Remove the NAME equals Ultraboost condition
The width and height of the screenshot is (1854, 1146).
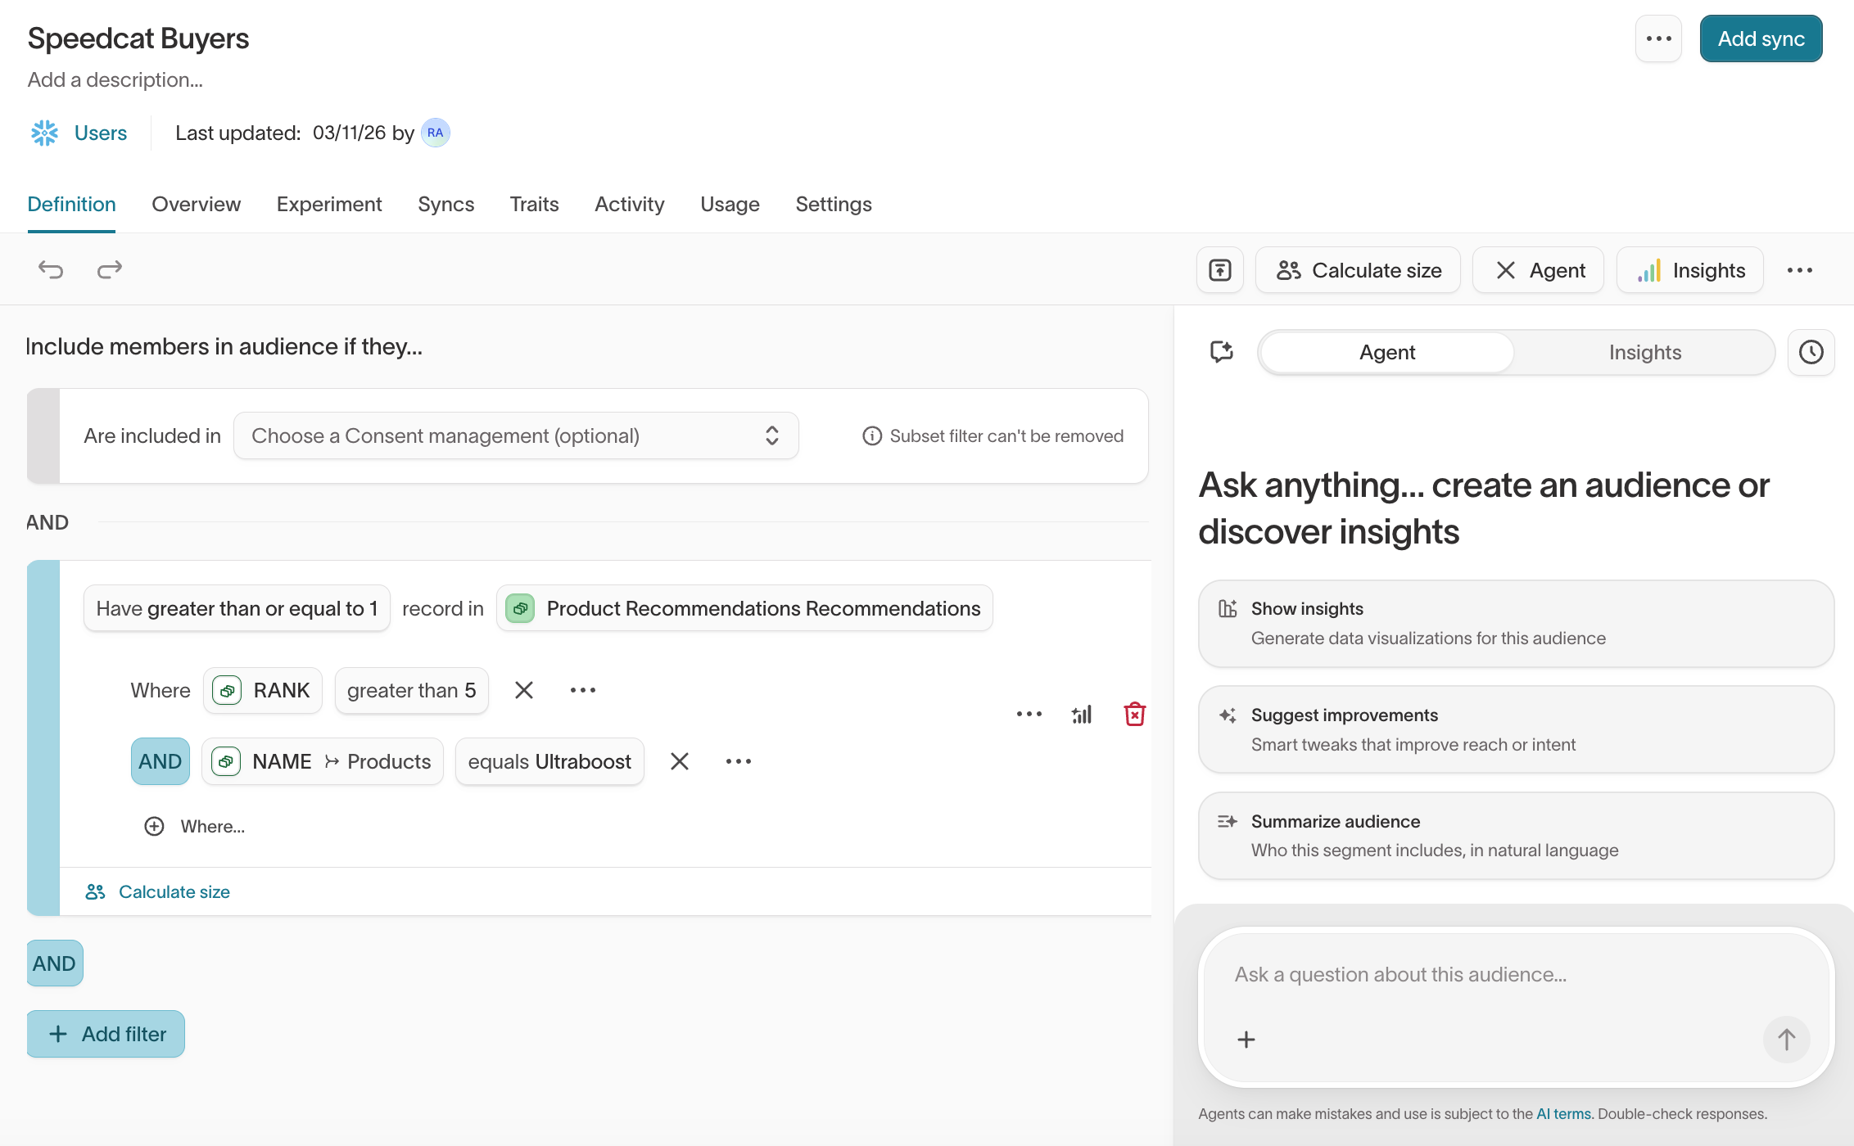(x=680, y=761)
